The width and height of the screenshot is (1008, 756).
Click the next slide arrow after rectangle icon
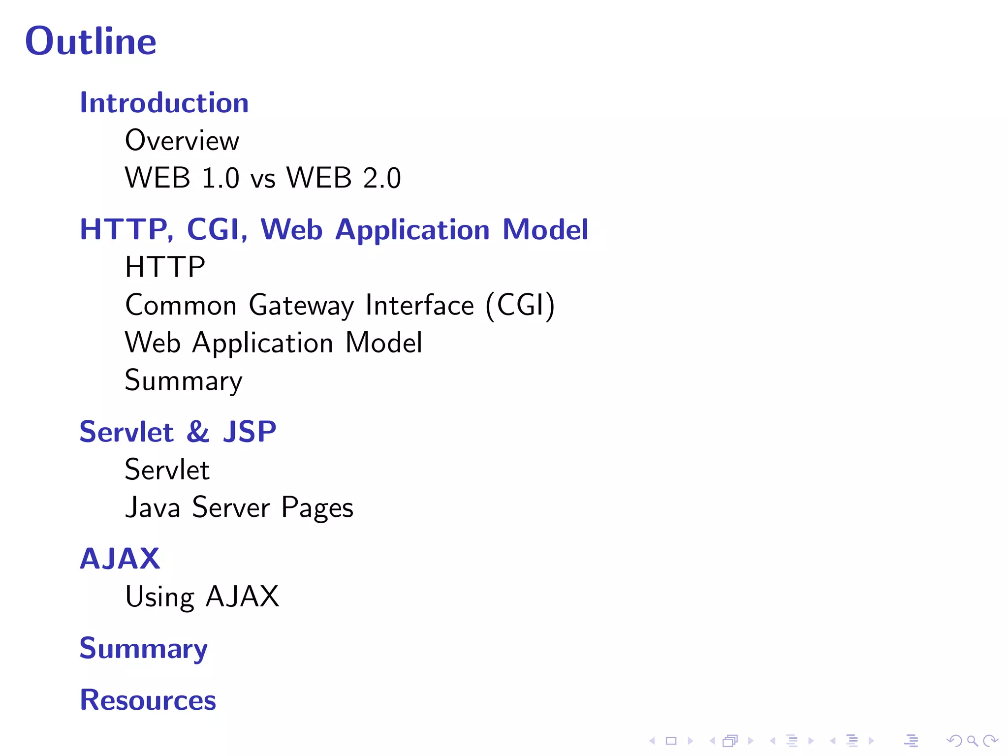pos(690,741)
